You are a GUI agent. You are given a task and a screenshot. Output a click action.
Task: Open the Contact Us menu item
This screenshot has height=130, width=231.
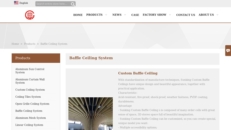click(x=186, y=15)
